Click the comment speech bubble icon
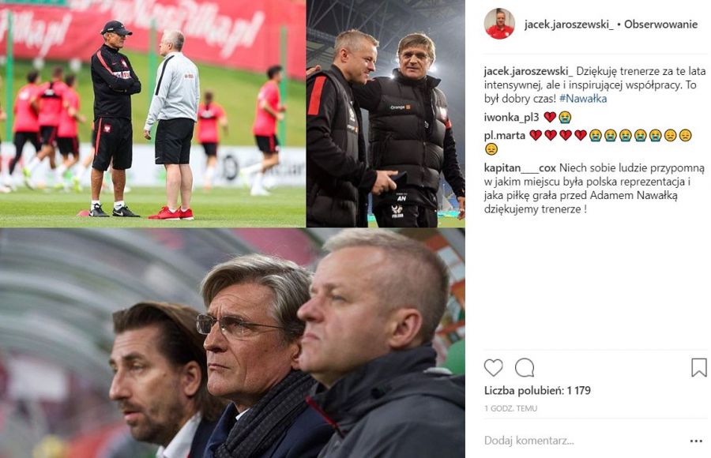This screenshot has height=458, width=711. (x=525, y=368)
